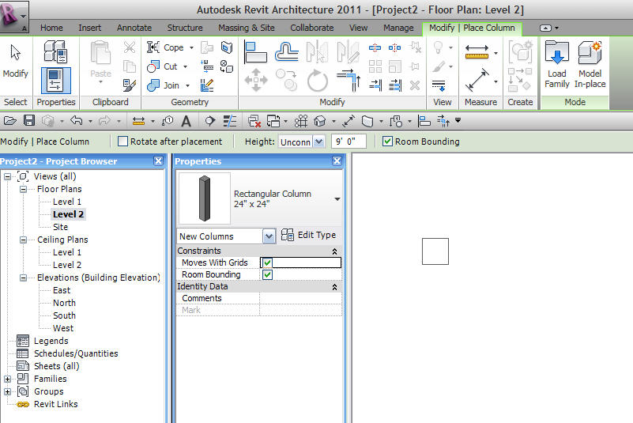Click the Model In-place icon

click(x=590, y=64)
